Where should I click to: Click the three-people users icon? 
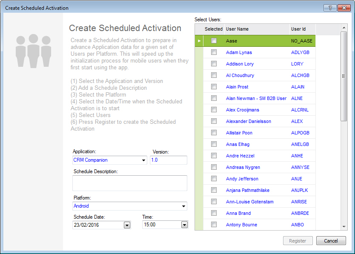(33, 51)
